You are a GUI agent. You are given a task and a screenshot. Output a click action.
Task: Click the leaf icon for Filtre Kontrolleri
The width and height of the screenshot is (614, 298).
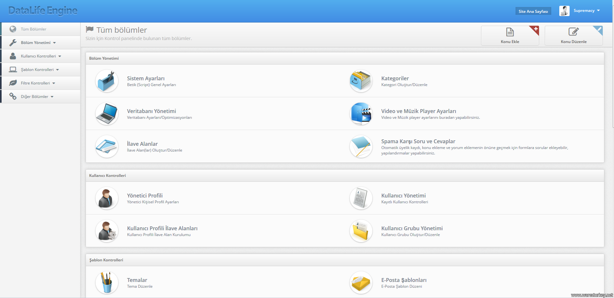[x=13, y=83]
